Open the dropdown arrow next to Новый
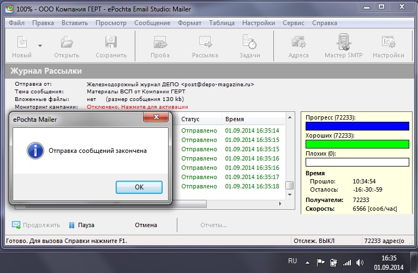 pos(40,46)
